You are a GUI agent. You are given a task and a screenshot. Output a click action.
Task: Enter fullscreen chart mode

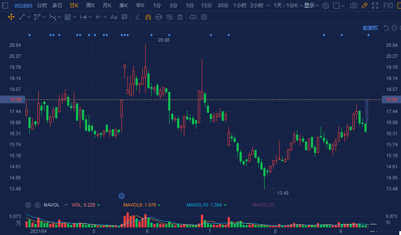[x=375, y=6]
